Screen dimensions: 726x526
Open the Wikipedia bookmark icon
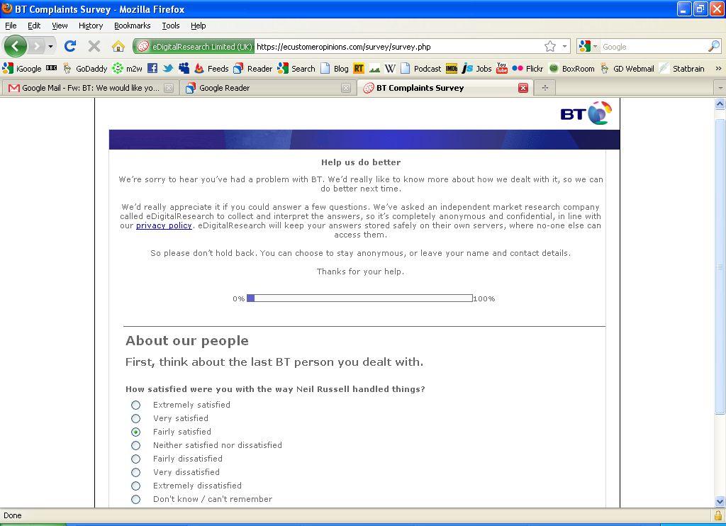(x=390, y=69)
